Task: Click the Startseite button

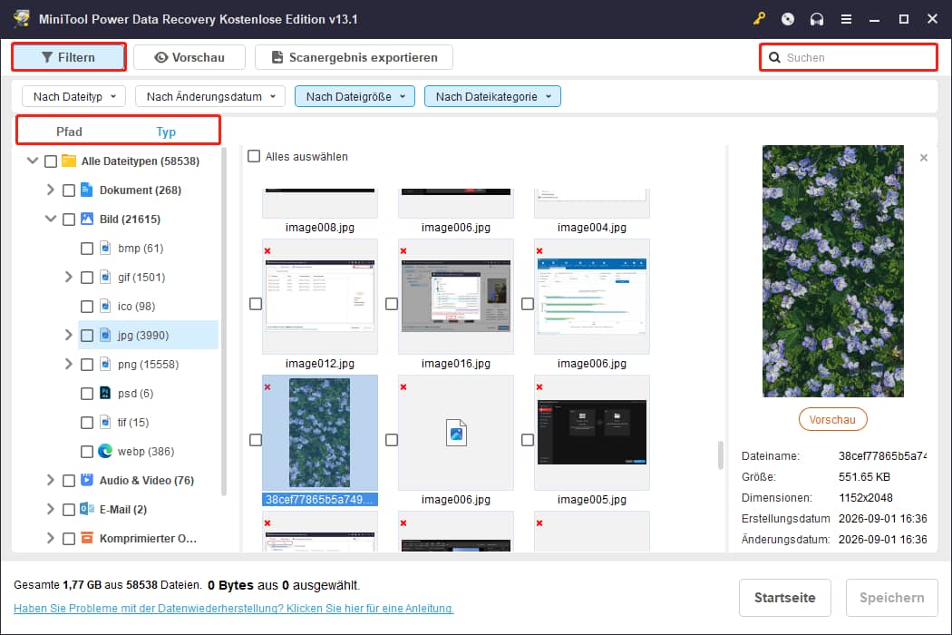Action: [x=784, y=597]
